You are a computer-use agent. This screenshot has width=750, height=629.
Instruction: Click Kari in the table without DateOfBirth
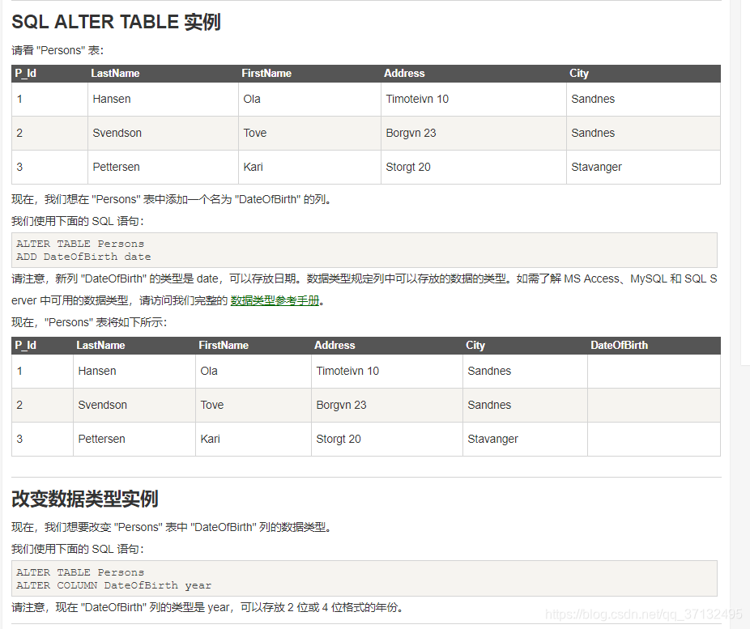click(x=253, y=167)
